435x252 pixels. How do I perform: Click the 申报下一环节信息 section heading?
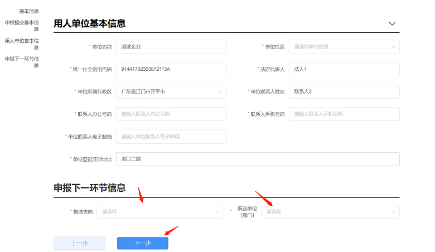90,188
